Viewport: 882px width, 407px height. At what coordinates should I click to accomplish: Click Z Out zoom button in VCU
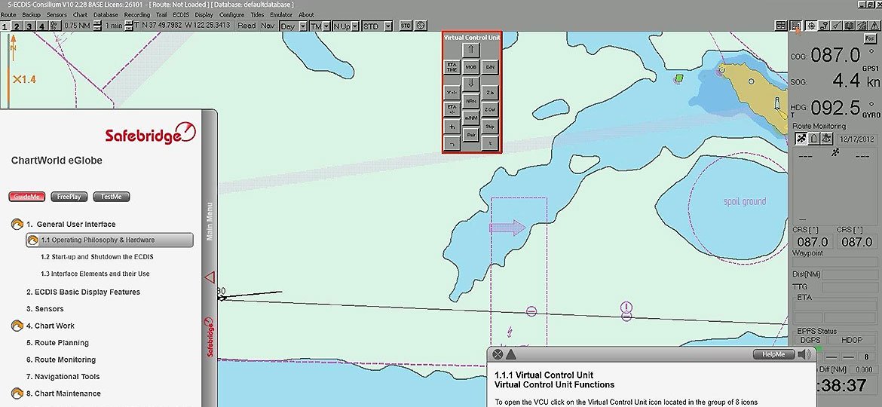pyautogui.click(x=490, y=109)
